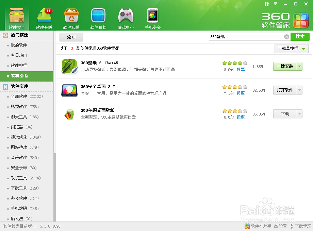
Task: Select 游戏娱乐 (7849) category
Action: (26, 137)
